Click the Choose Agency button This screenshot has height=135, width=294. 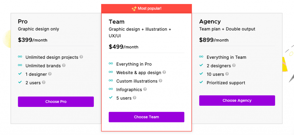[237, 101]
